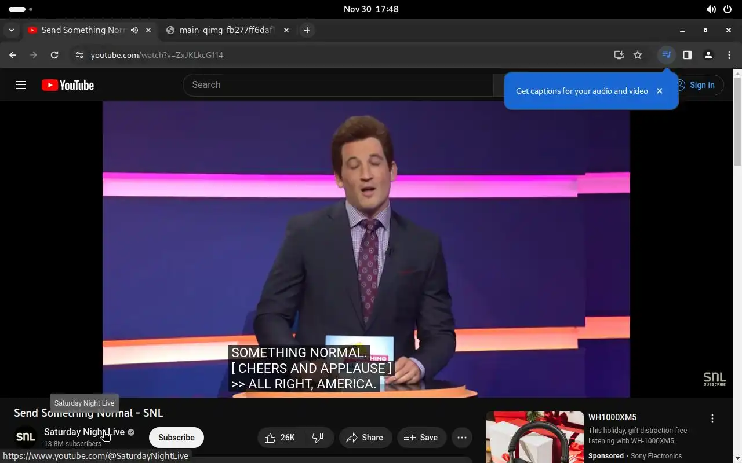The width and height of the screenshot is (742, 463).
Task: Open a new browser tab
Action: 307,30
